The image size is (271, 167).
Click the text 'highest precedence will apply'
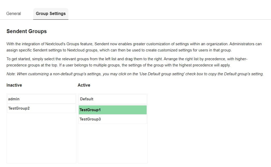click(205, 65)
